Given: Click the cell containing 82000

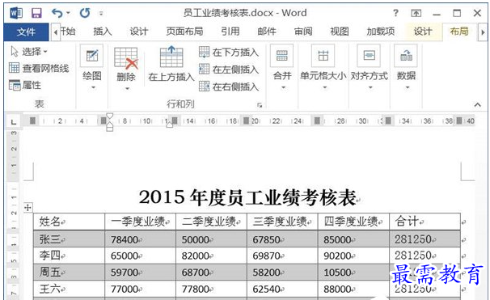Looking at the screenshot, I should point(211,256).
